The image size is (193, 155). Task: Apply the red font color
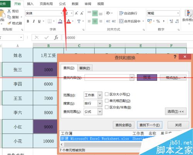coord(69,21)
